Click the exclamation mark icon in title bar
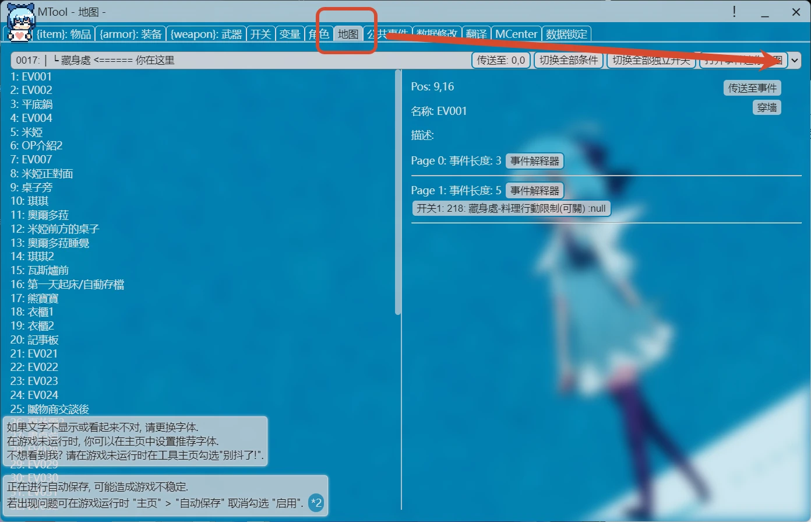The image size is (811, 522). pos(734,12)
